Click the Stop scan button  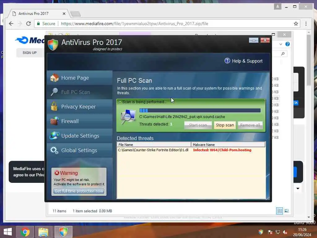225,125
